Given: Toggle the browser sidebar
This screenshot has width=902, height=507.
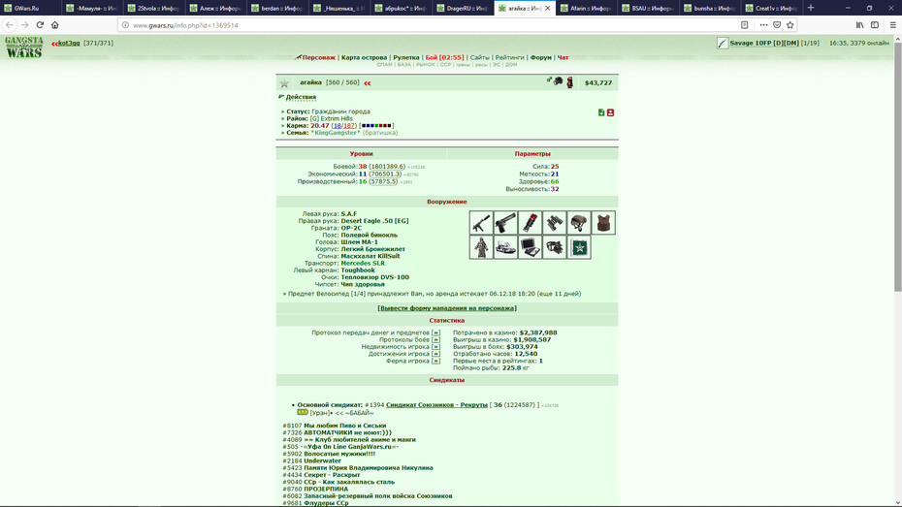Looking at the screenshot, I should tap(875, 24).
